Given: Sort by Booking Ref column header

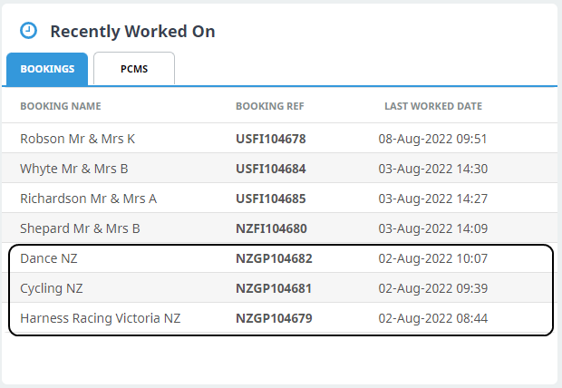Looking at the screenshot, I should point(269,106).
